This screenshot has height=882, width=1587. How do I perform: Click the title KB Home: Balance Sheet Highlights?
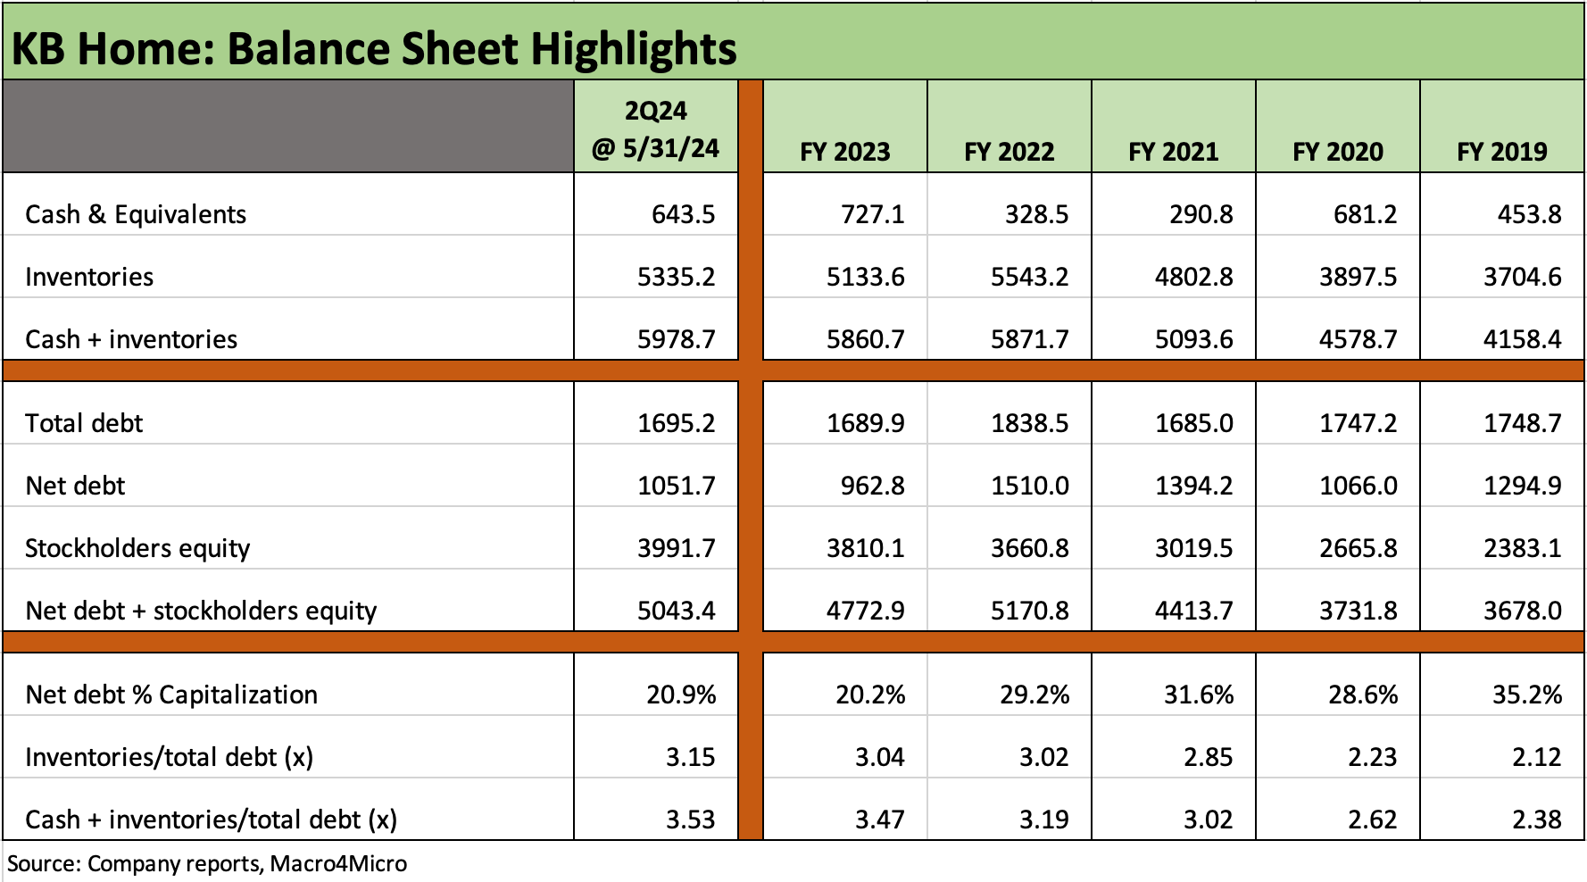click(374, 49)
